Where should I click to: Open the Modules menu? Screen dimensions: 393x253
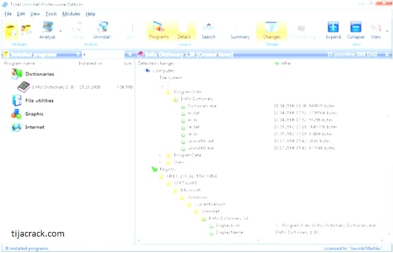click(71, 14)
